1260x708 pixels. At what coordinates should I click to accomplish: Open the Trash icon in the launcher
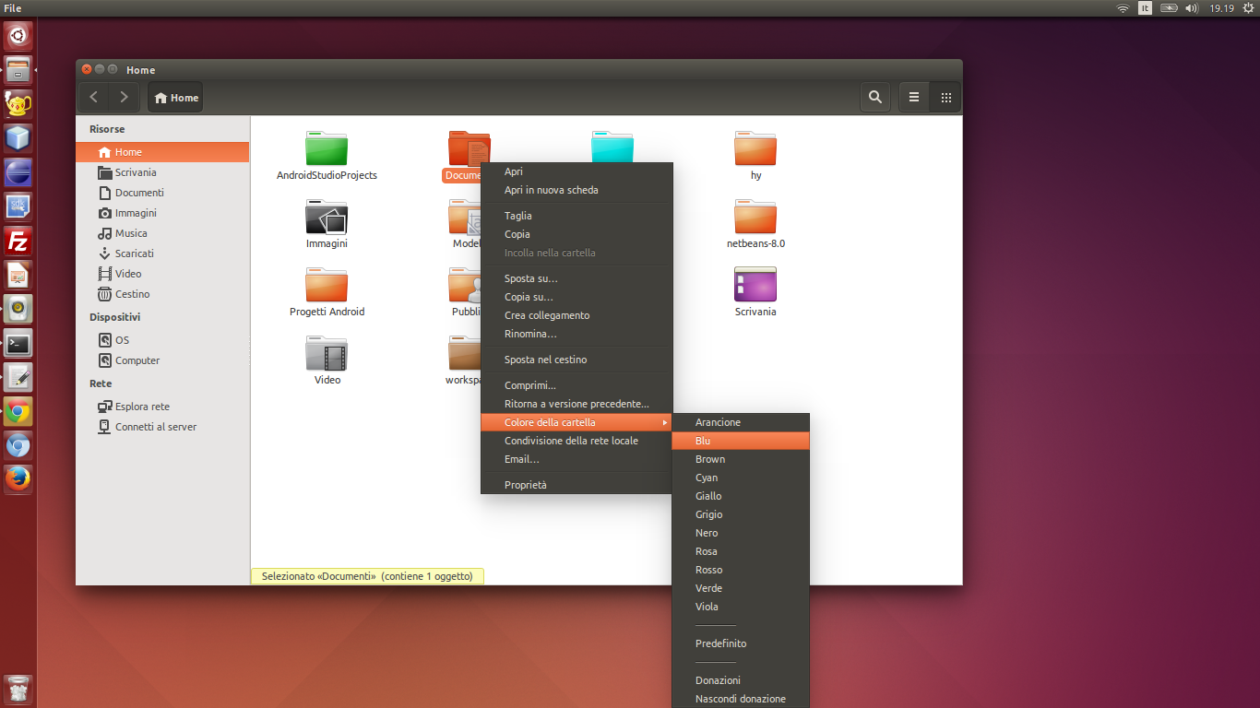coord(18,689)
